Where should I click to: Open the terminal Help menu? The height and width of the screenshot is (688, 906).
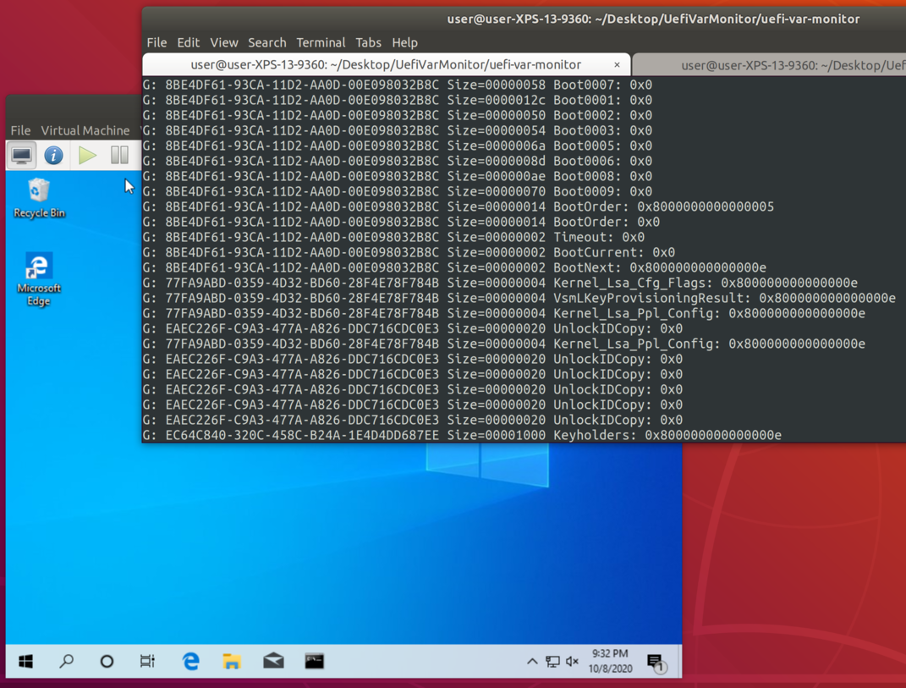click(404, 43)
